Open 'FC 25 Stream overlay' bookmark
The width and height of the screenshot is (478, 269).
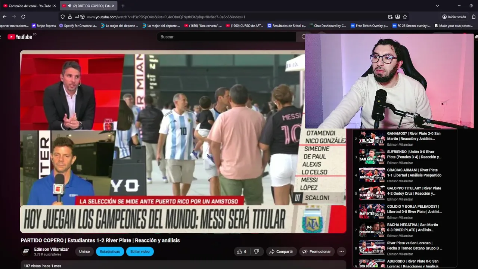(x=411, y=26)
